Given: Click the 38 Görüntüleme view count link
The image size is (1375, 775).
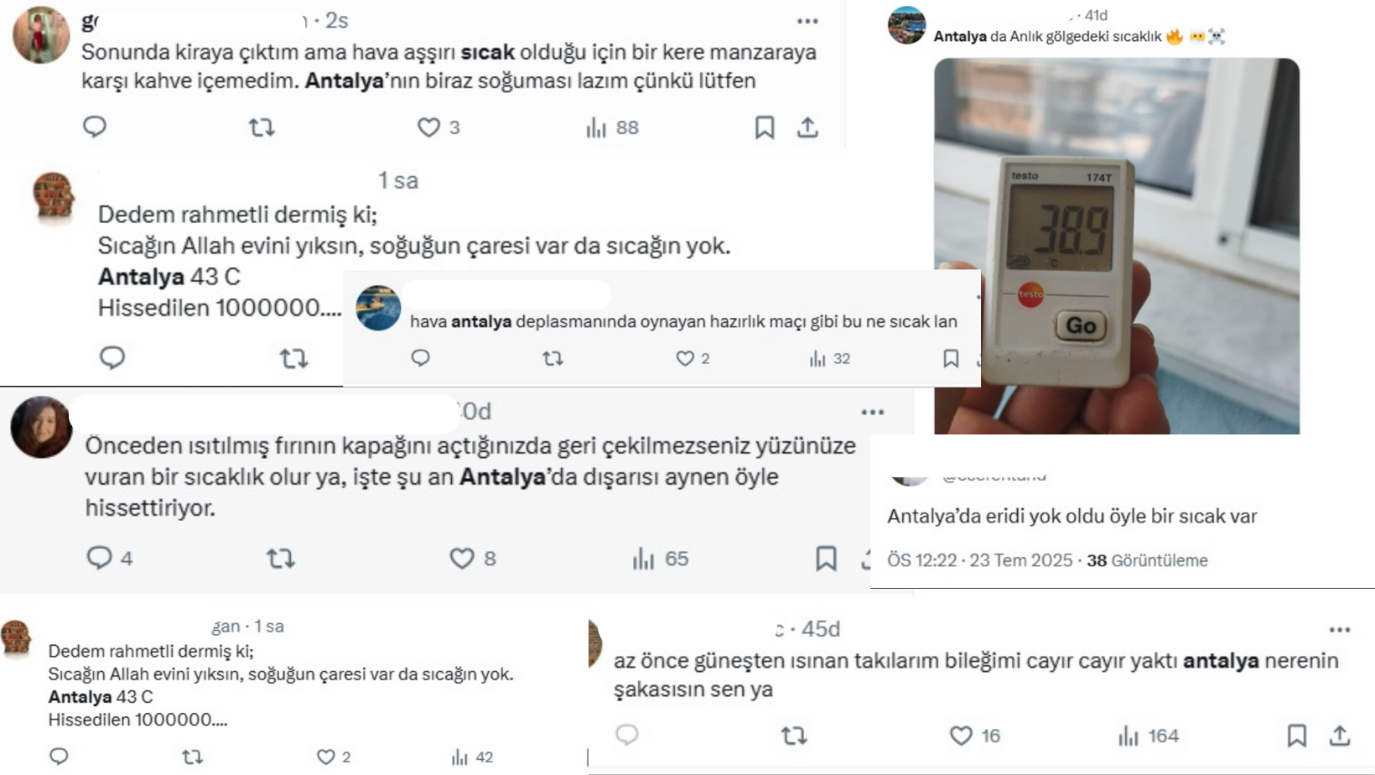Looking at the screenshot, I should point(1148,560).
